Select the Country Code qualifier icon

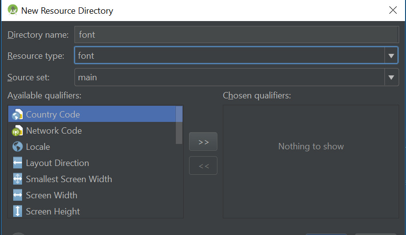17,115
